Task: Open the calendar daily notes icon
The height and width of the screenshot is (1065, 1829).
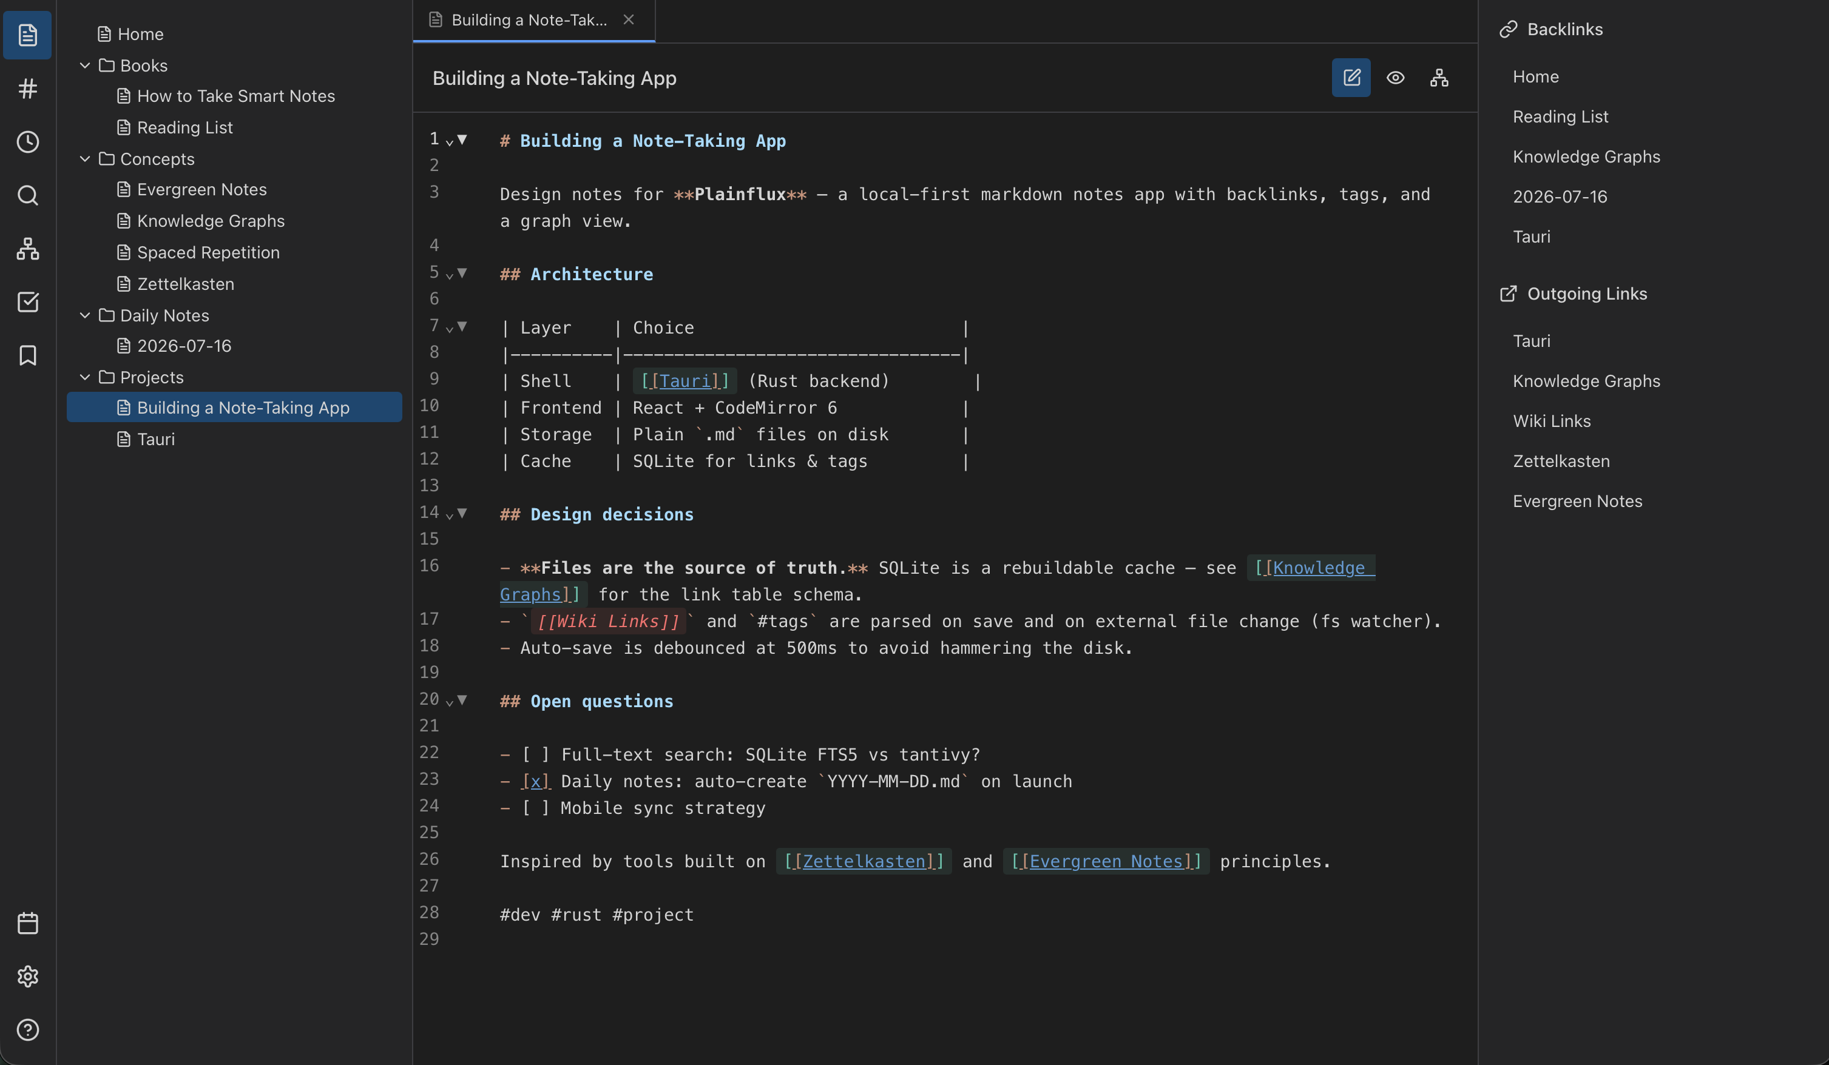Action: coord(27,923)
